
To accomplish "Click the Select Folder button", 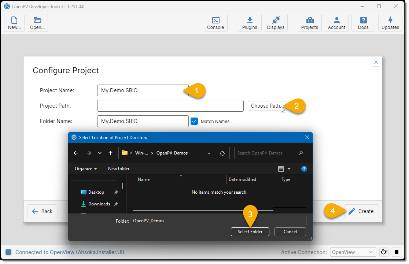I will pos(250,232).
